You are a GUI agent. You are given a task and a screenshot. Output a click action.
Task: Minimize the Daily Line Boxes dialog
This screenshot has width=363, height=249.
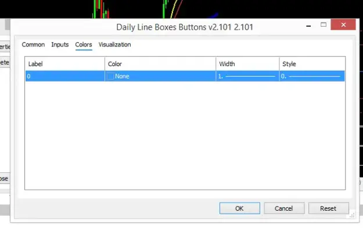(x=308, y=26)
